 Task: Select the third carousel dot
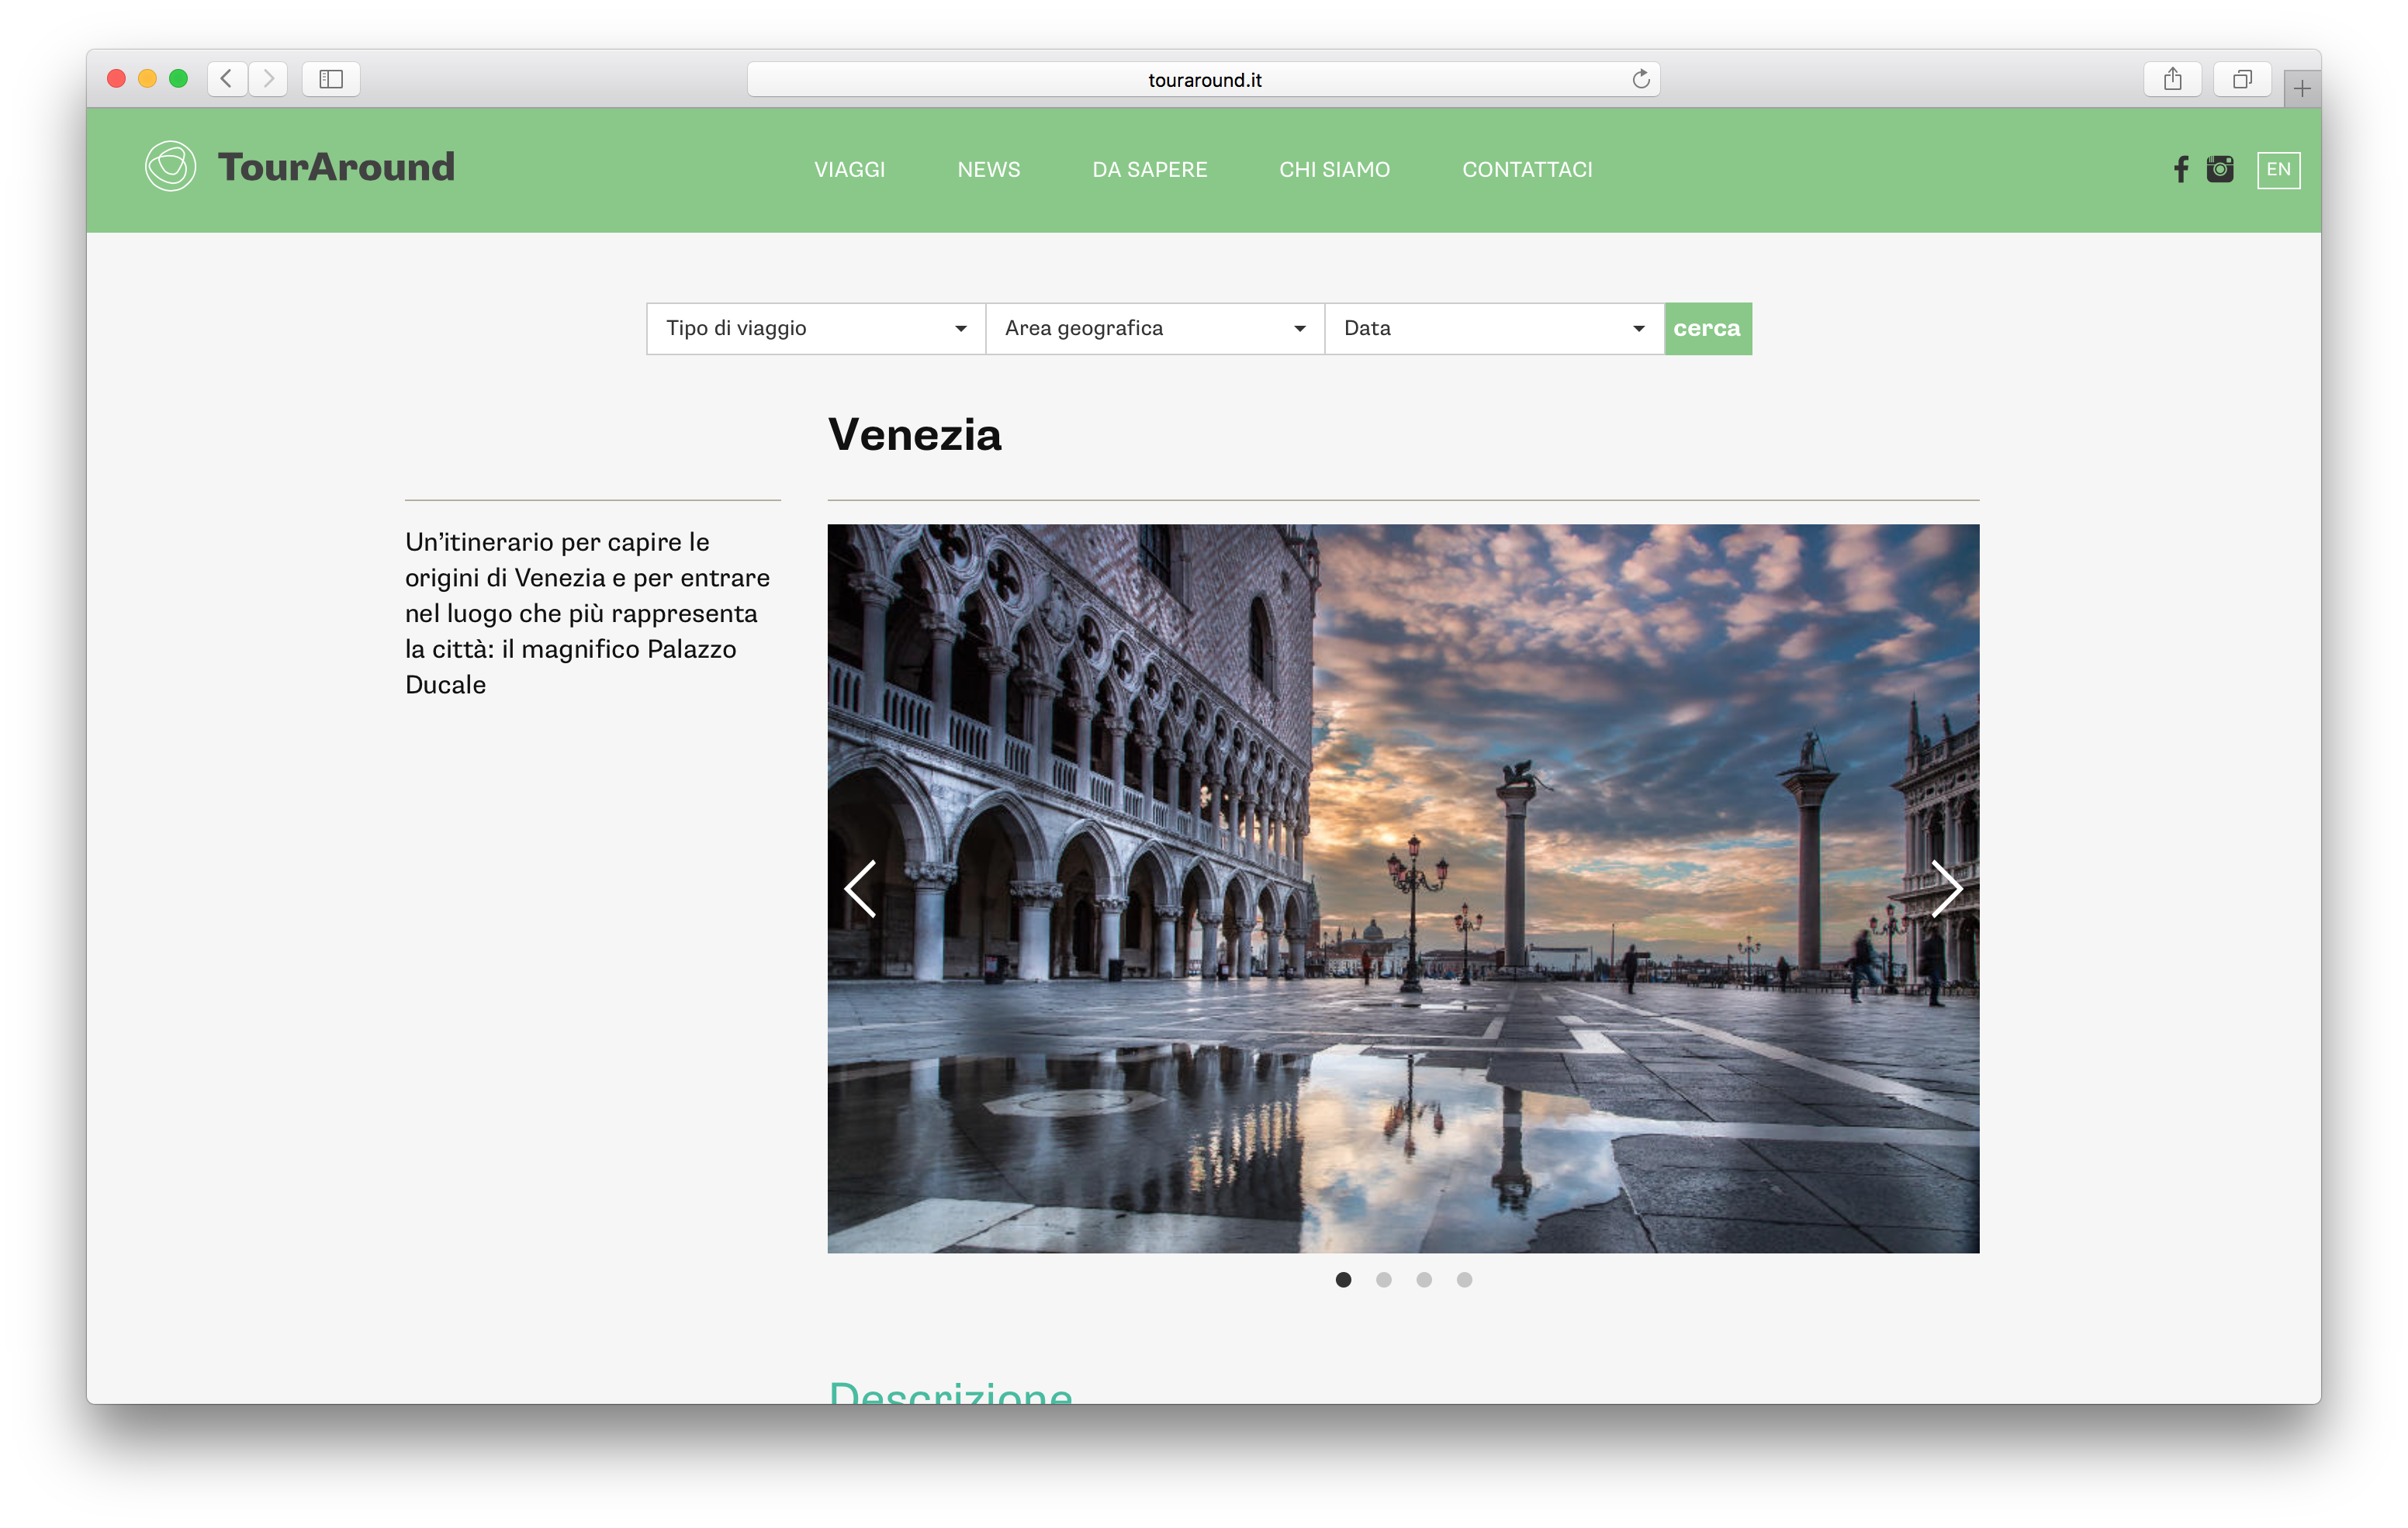1424,1279
